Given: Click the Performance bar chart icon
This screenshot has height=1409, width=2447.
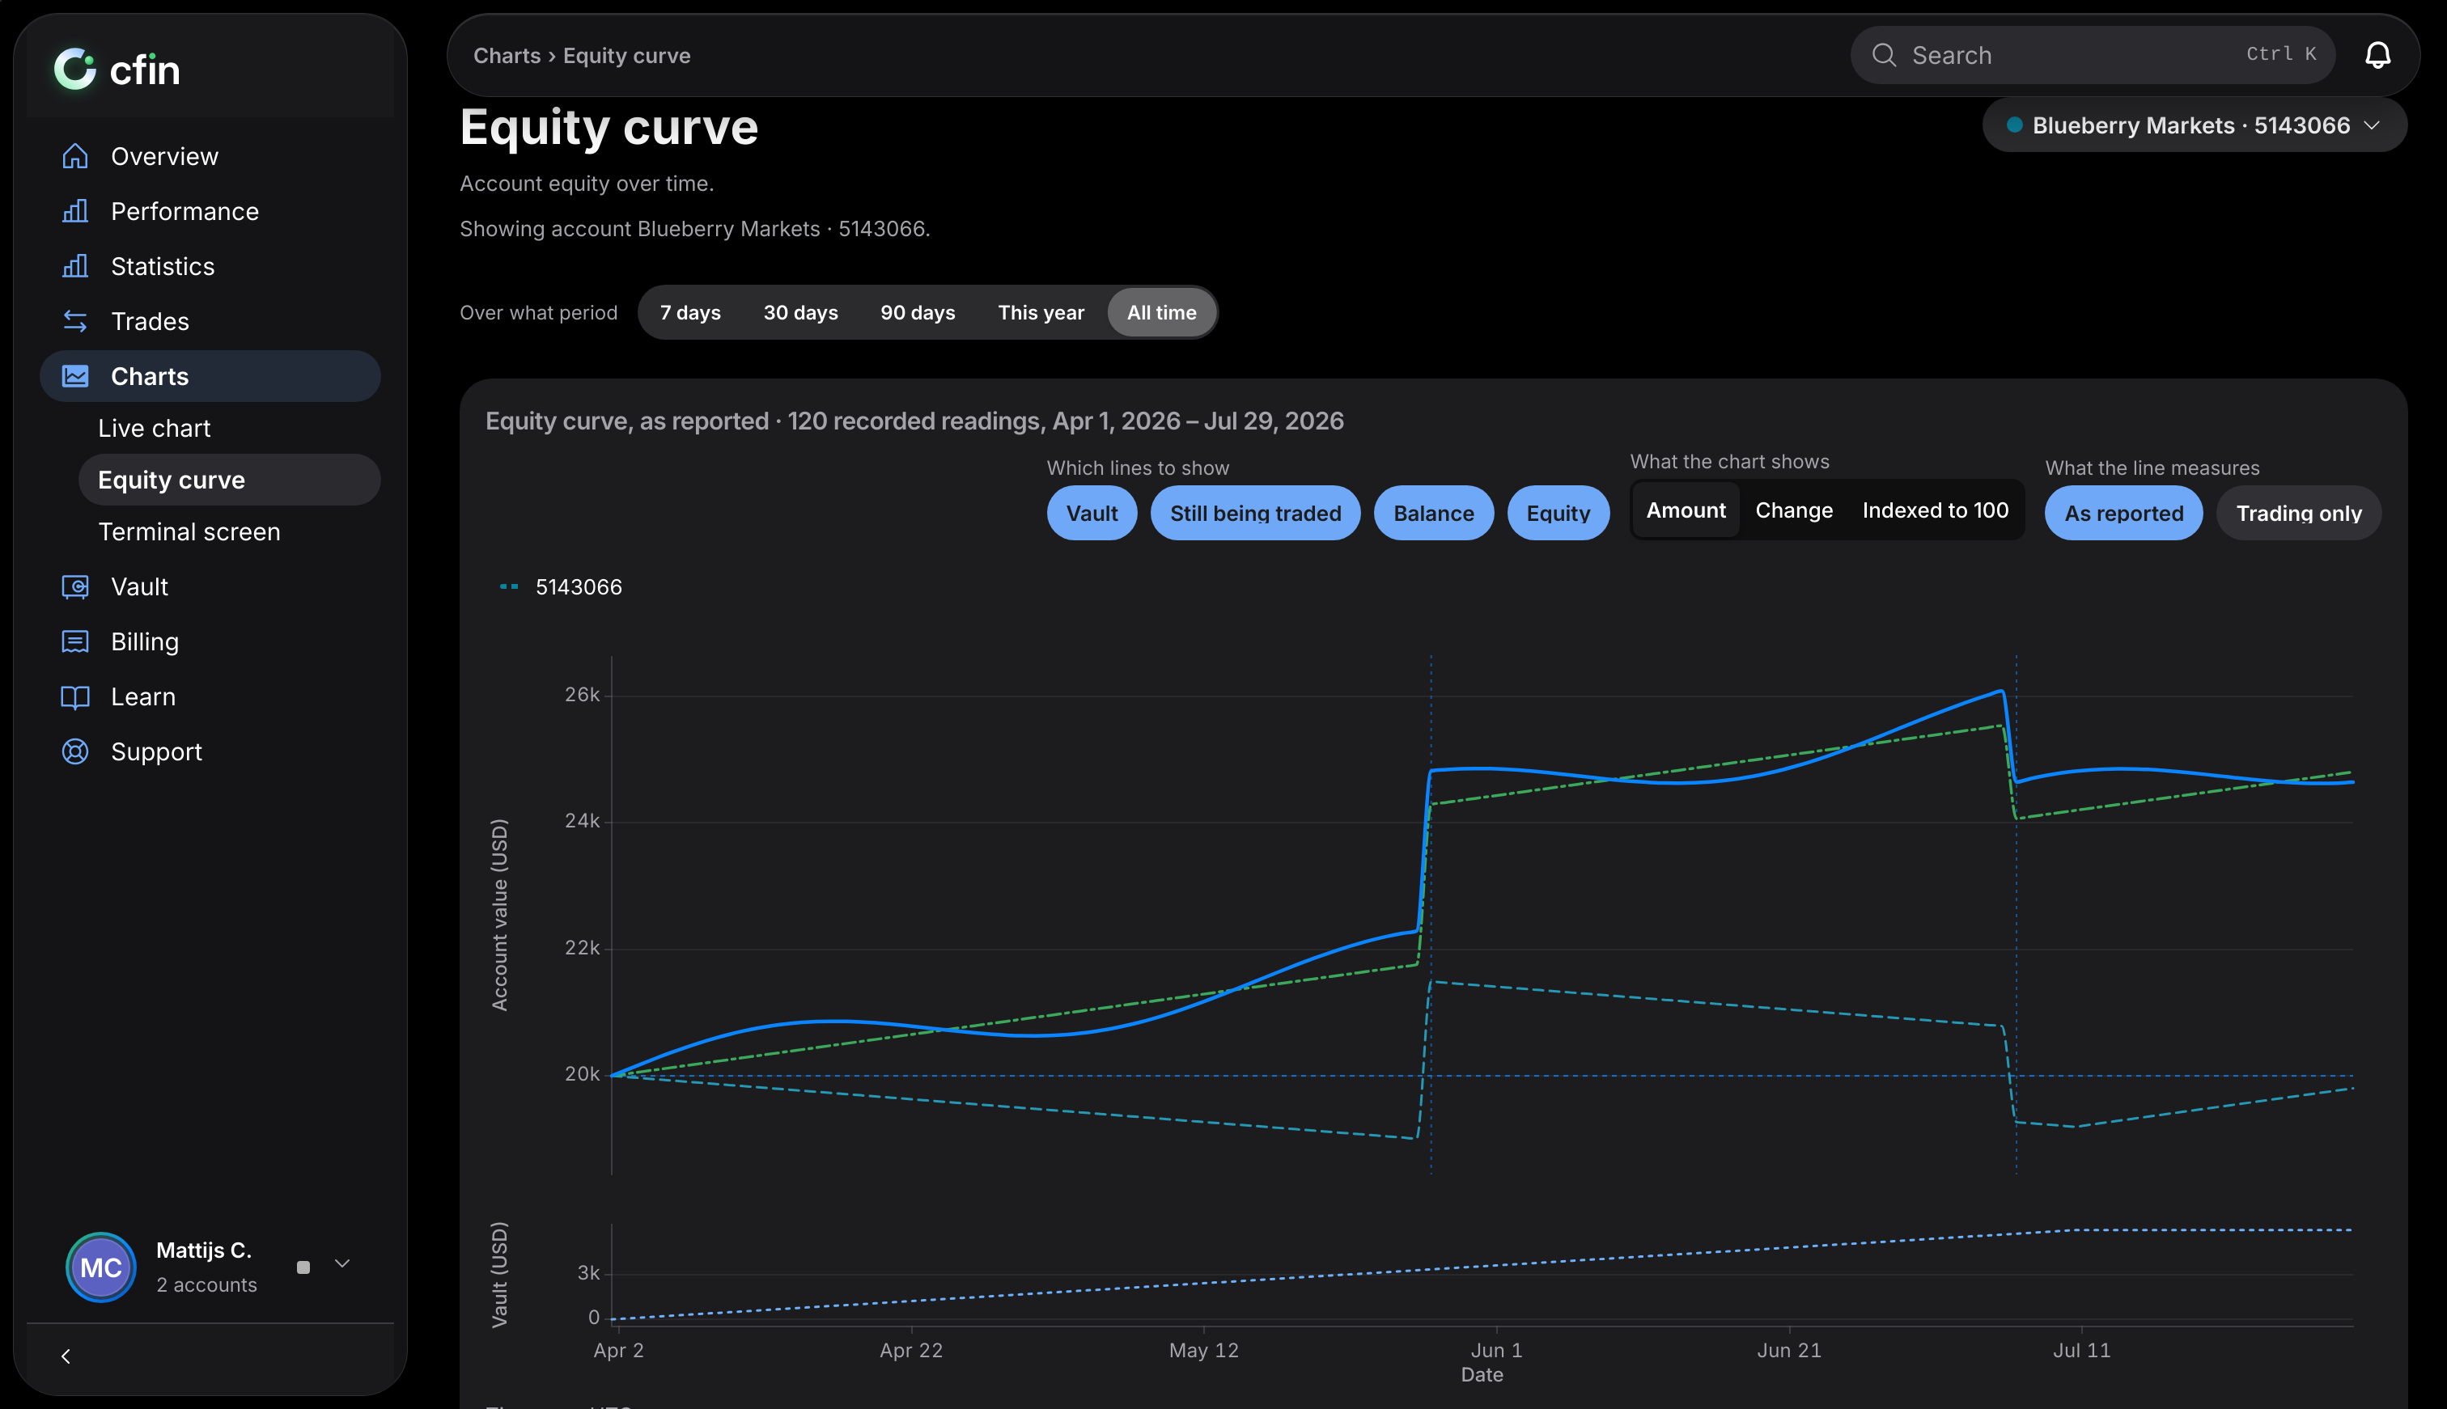Looking at the screenshot, I should [74, 211].
